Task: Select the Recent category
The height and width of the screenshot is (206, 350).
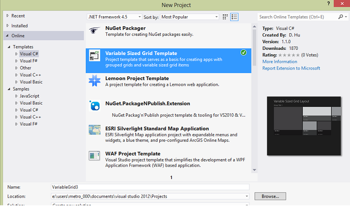Action: pos(18,16)
